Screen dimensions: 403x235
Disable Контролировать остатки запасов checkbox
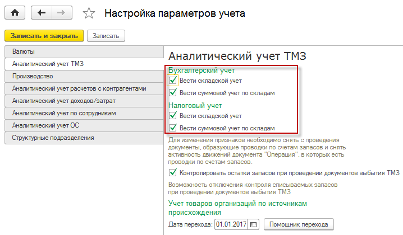173,173
